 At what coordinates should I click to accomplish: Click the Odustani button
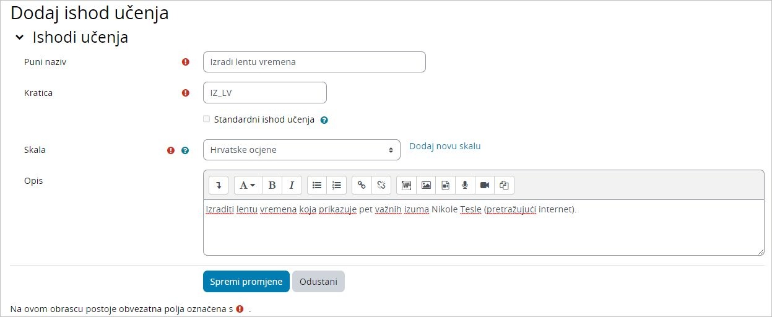[x=318, y=281]
